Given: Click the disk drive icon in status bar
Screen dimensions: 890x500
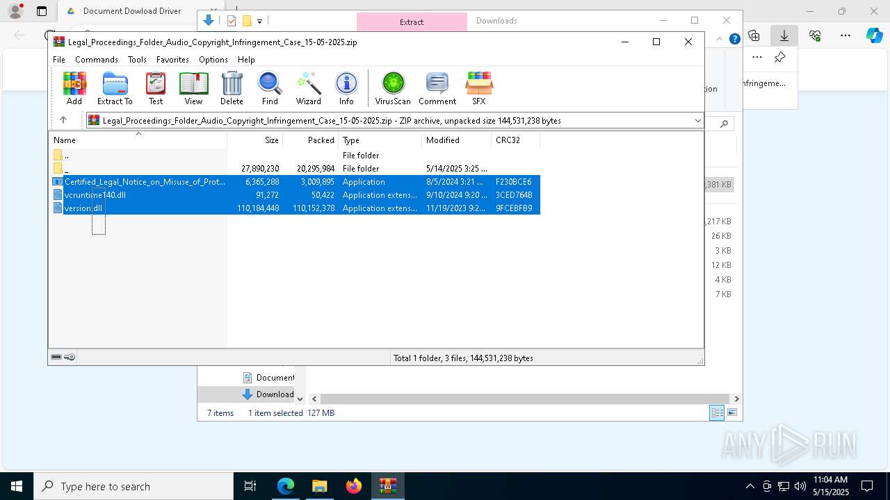Looking at the screenshot, I should tap(56, 357).
